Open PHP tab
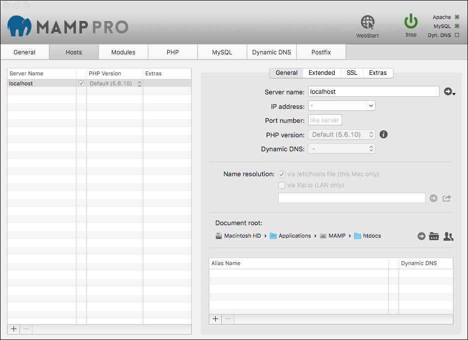 click(x=173, y=52)
